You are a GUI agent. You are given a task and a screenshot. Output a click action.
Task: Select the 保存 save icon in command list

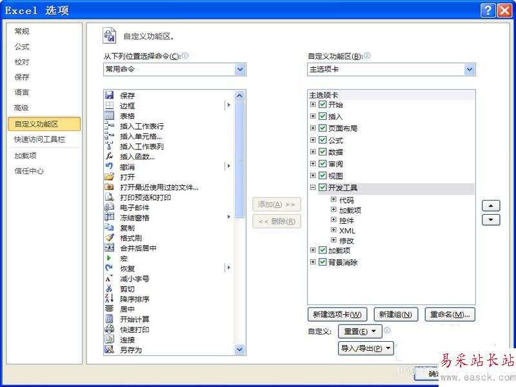(x=109, y=95)
